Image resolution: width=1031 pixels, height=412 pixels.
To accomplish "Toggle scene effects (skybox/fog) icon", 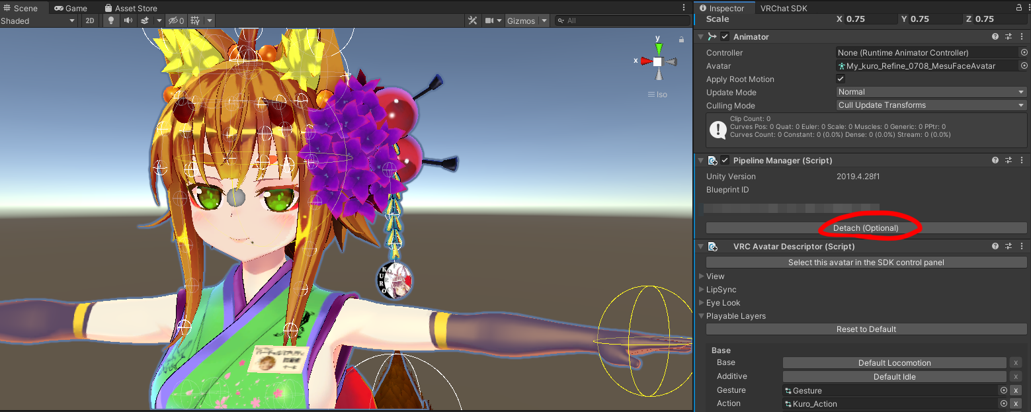I will point(145,21).
